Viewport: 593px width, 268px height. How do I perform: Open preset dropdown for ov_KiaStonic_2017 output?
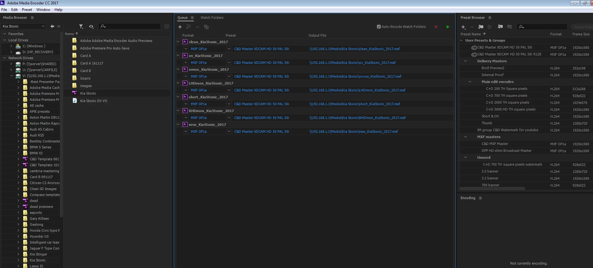[229, 63]
